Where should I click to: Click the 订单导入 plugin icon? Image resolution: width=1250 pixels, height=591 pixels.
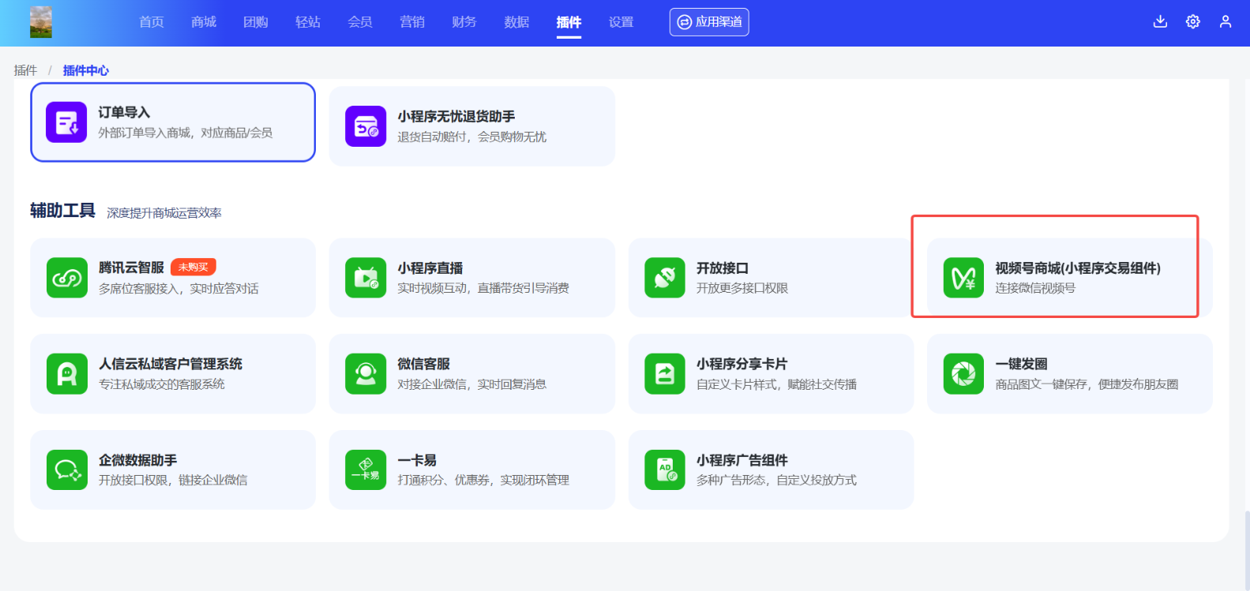tap(66, 122)
